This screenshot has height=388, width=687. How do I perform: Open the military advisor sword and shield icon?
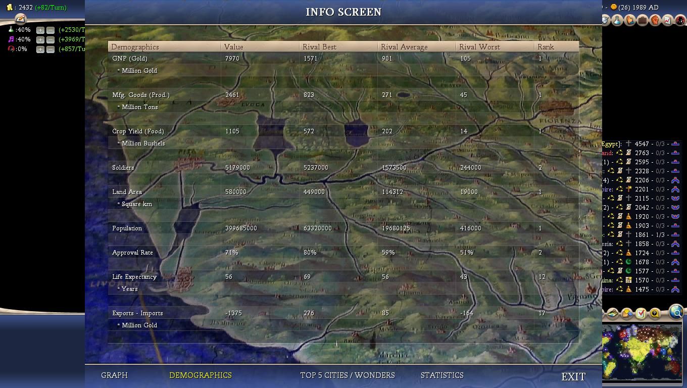point(605,20)
